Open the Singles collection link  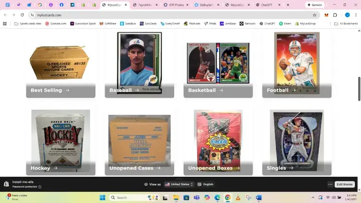pos(280,168)
